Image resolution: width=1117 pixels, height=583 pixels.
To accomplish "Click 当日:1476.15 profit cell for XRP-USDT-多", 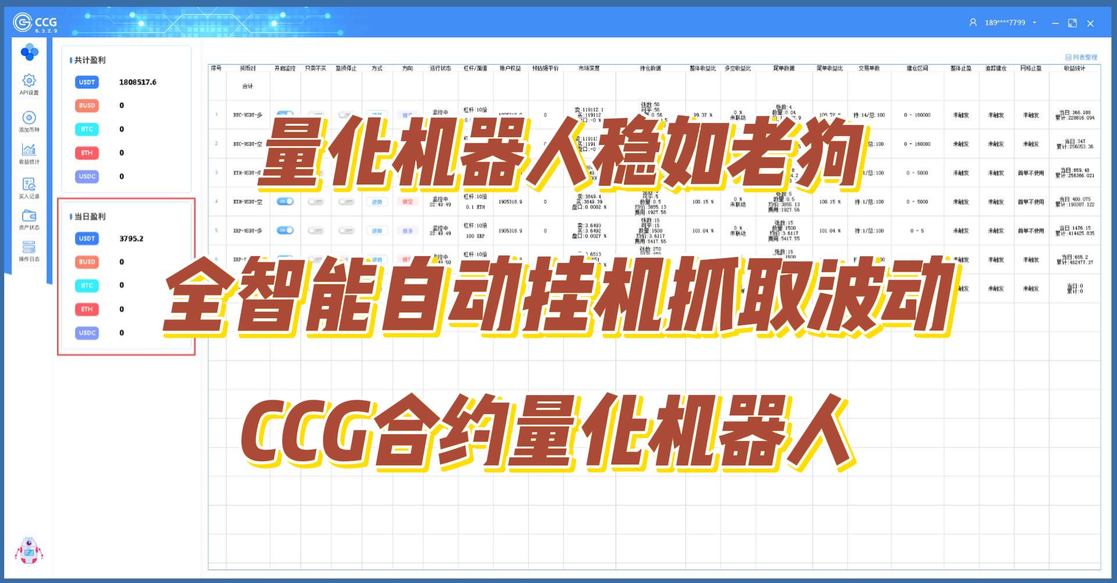I will (1075, 230).
